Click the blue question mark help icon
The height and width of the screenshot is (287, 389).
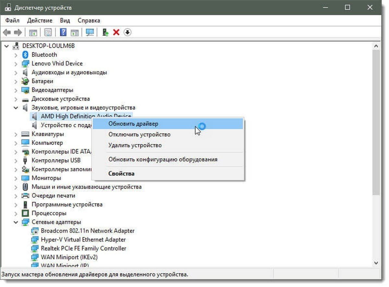(x=63, y=32)
